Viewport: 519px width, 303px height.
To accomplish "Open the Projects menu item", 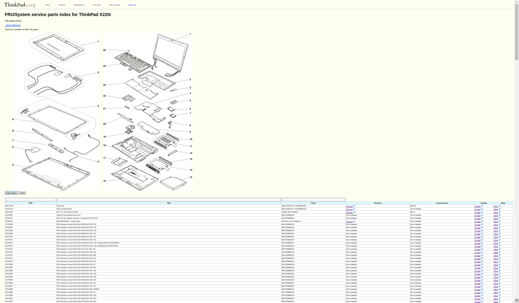I will [62, 5].
